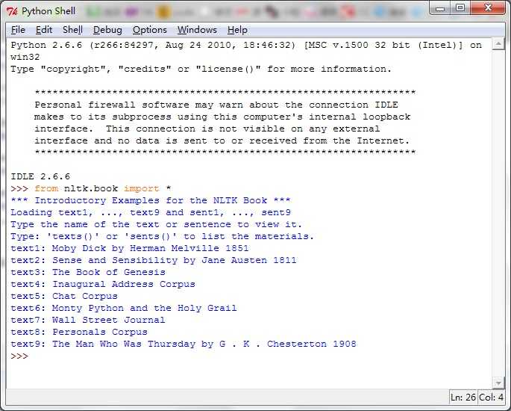Open the Help menu

237,30
